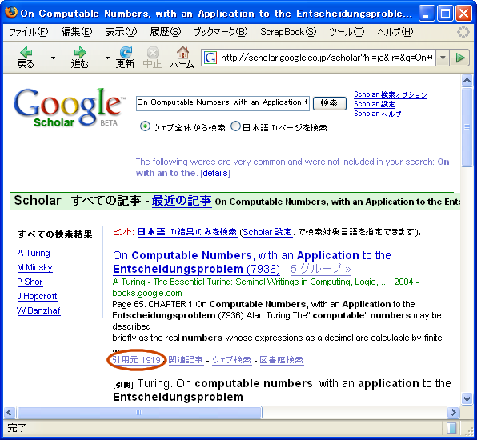Click the activity throbber icon in menu bar

point(463,32)
